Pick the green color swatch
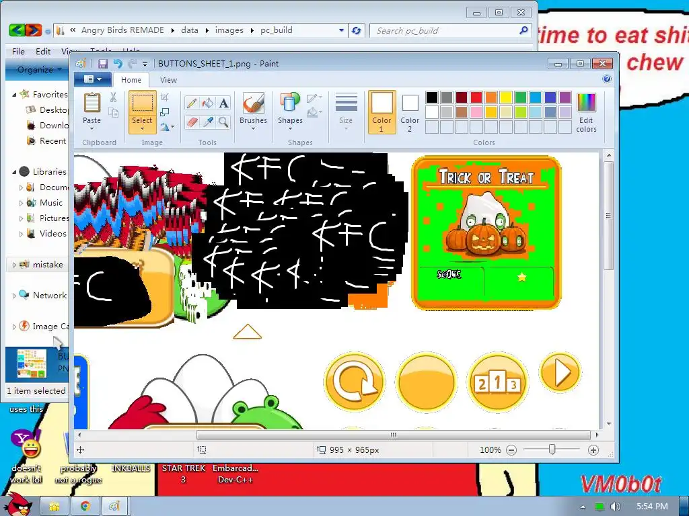This screenshot has width=689, height=516. coord(520,97)
